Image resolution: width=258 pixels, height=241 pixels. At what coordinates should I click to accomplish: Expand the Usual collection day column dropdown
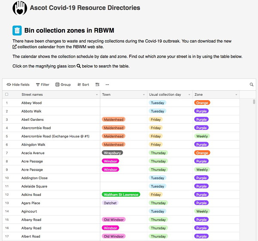pyautogui.click(x=190, y=95)
